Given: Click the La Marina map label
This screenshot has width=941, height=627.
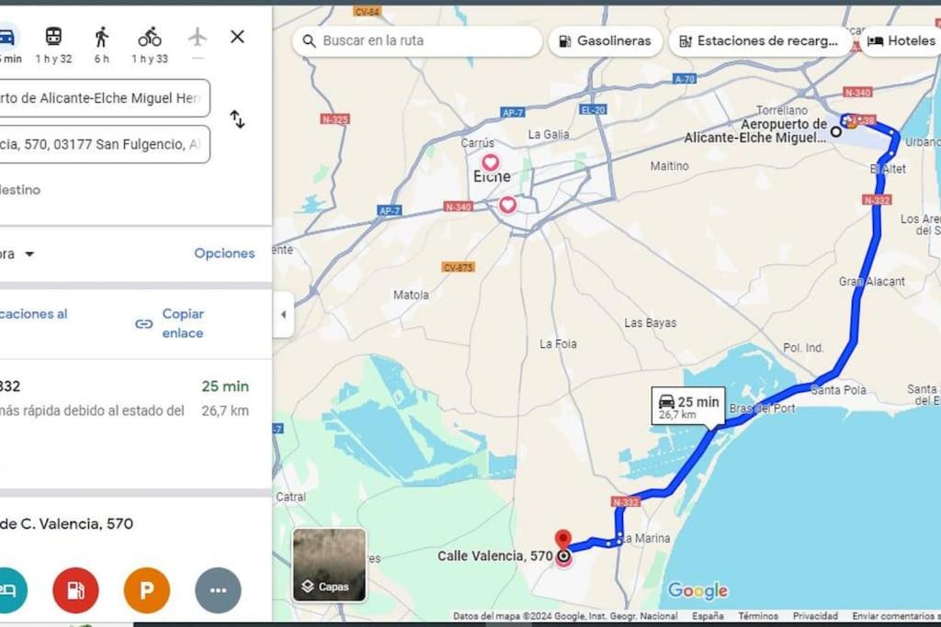Looking at the screenshot, I should coord(645,538).
